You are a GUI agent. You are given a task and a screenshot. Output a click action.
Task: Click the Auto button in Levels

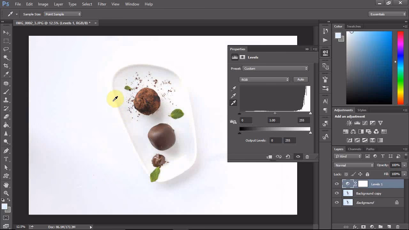click(300, 80)
